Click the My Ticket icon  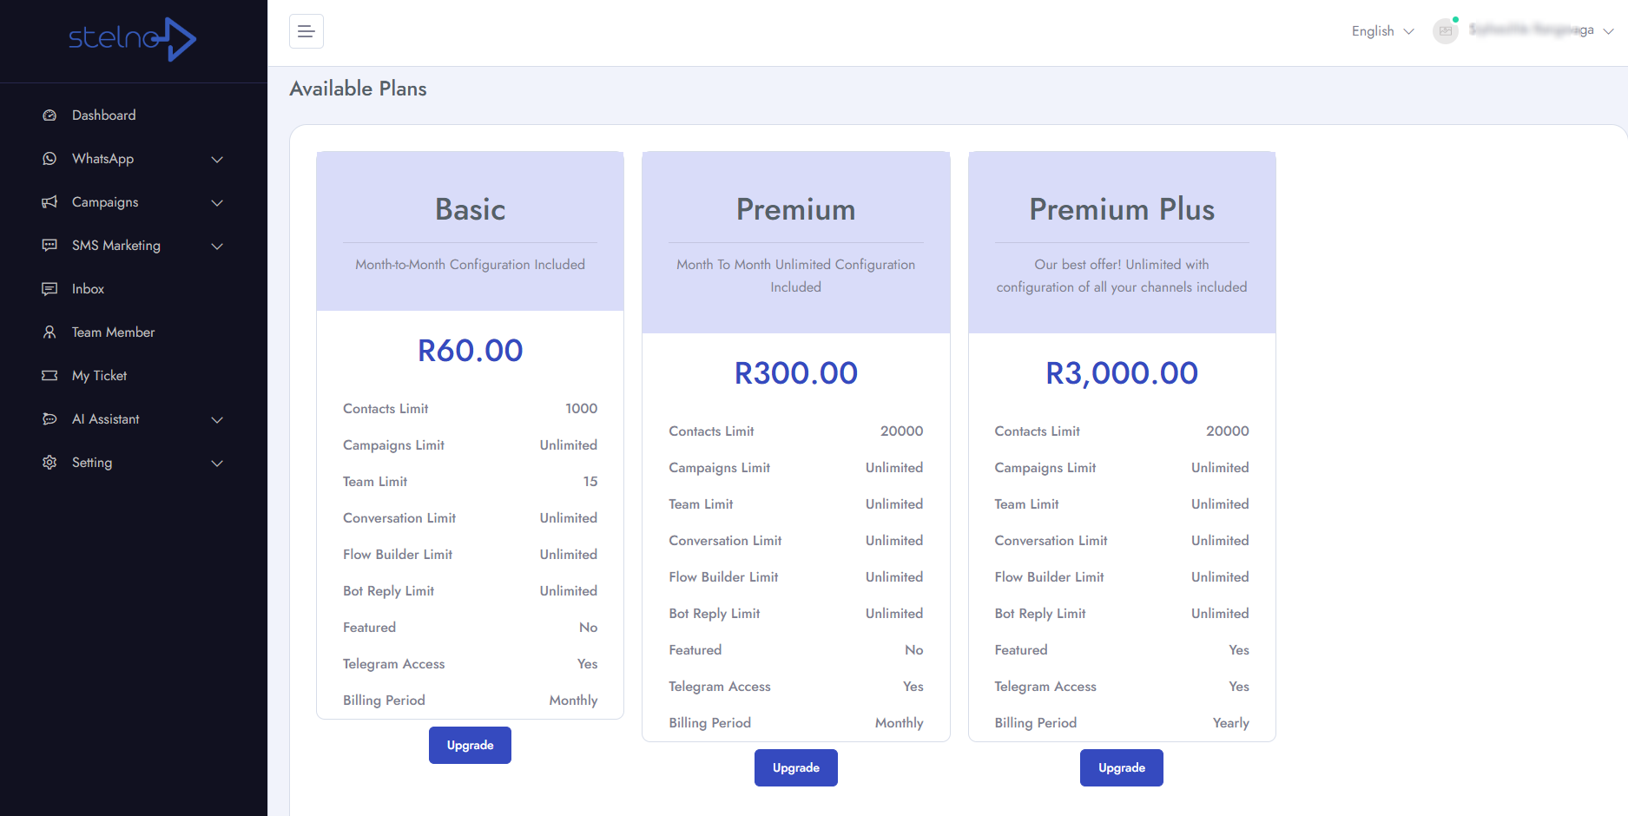[x=49, y=376]
